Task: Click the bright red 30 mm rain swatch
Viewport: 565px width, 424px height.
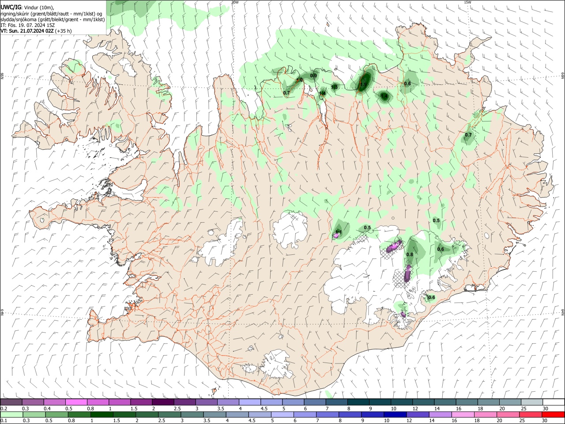Action: (553, 414)
